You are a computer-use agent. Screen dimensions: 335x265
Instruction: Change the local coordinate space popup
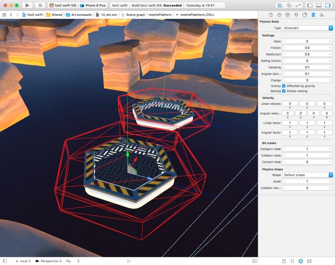[x=23, y=261]
